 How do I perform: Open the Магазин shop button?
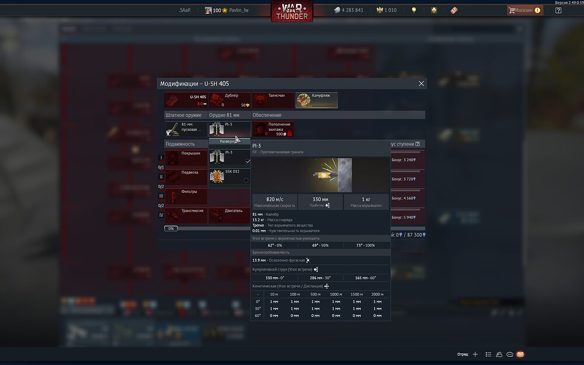524,10
